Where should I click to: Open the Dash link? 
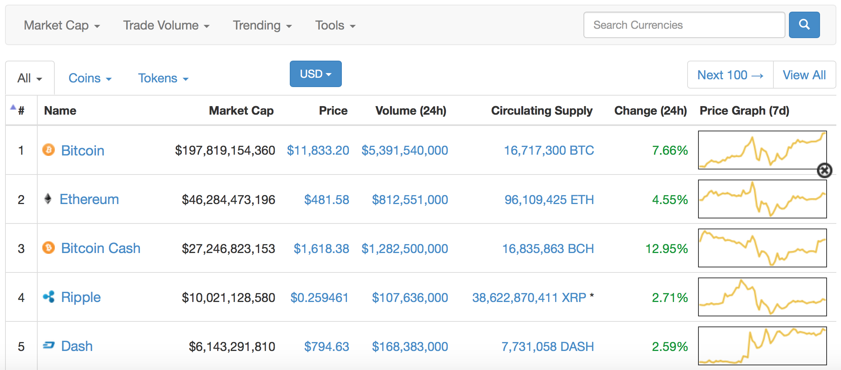(77, 346)
